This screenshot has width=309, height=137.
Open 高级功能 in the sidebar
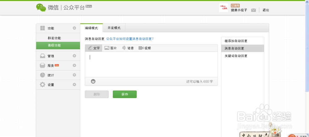click(58, 45)
